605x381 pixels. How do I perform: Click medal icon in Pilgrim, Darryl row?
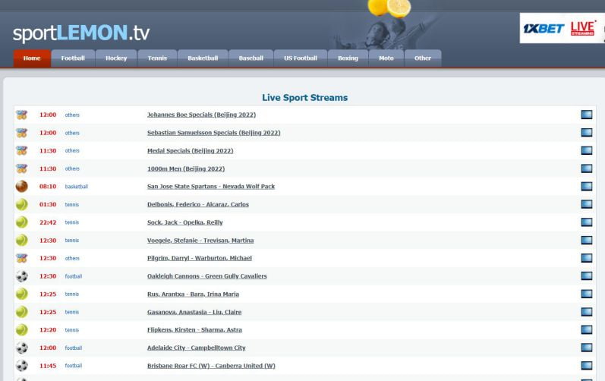[21, 258]
